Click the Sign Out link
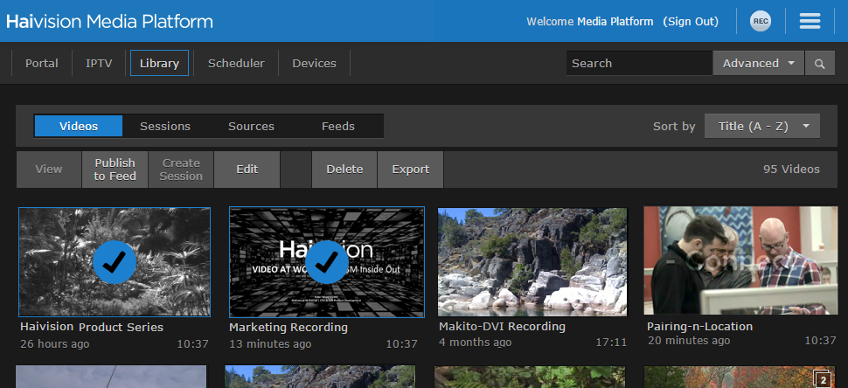848x388 pixels. [691, 21]
